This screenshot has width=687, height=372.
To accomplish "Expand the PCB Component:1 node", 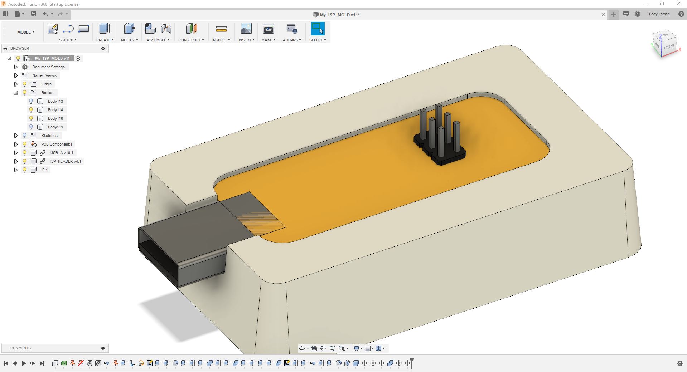I will click(x=16, y=144).
